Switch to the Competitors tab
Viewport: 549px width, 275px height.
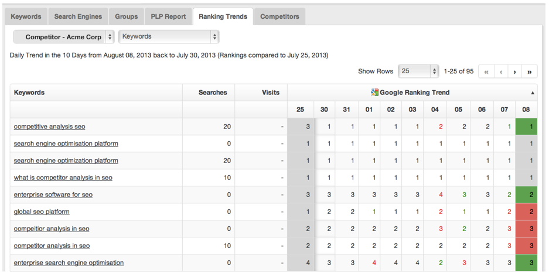coord(279,16)
